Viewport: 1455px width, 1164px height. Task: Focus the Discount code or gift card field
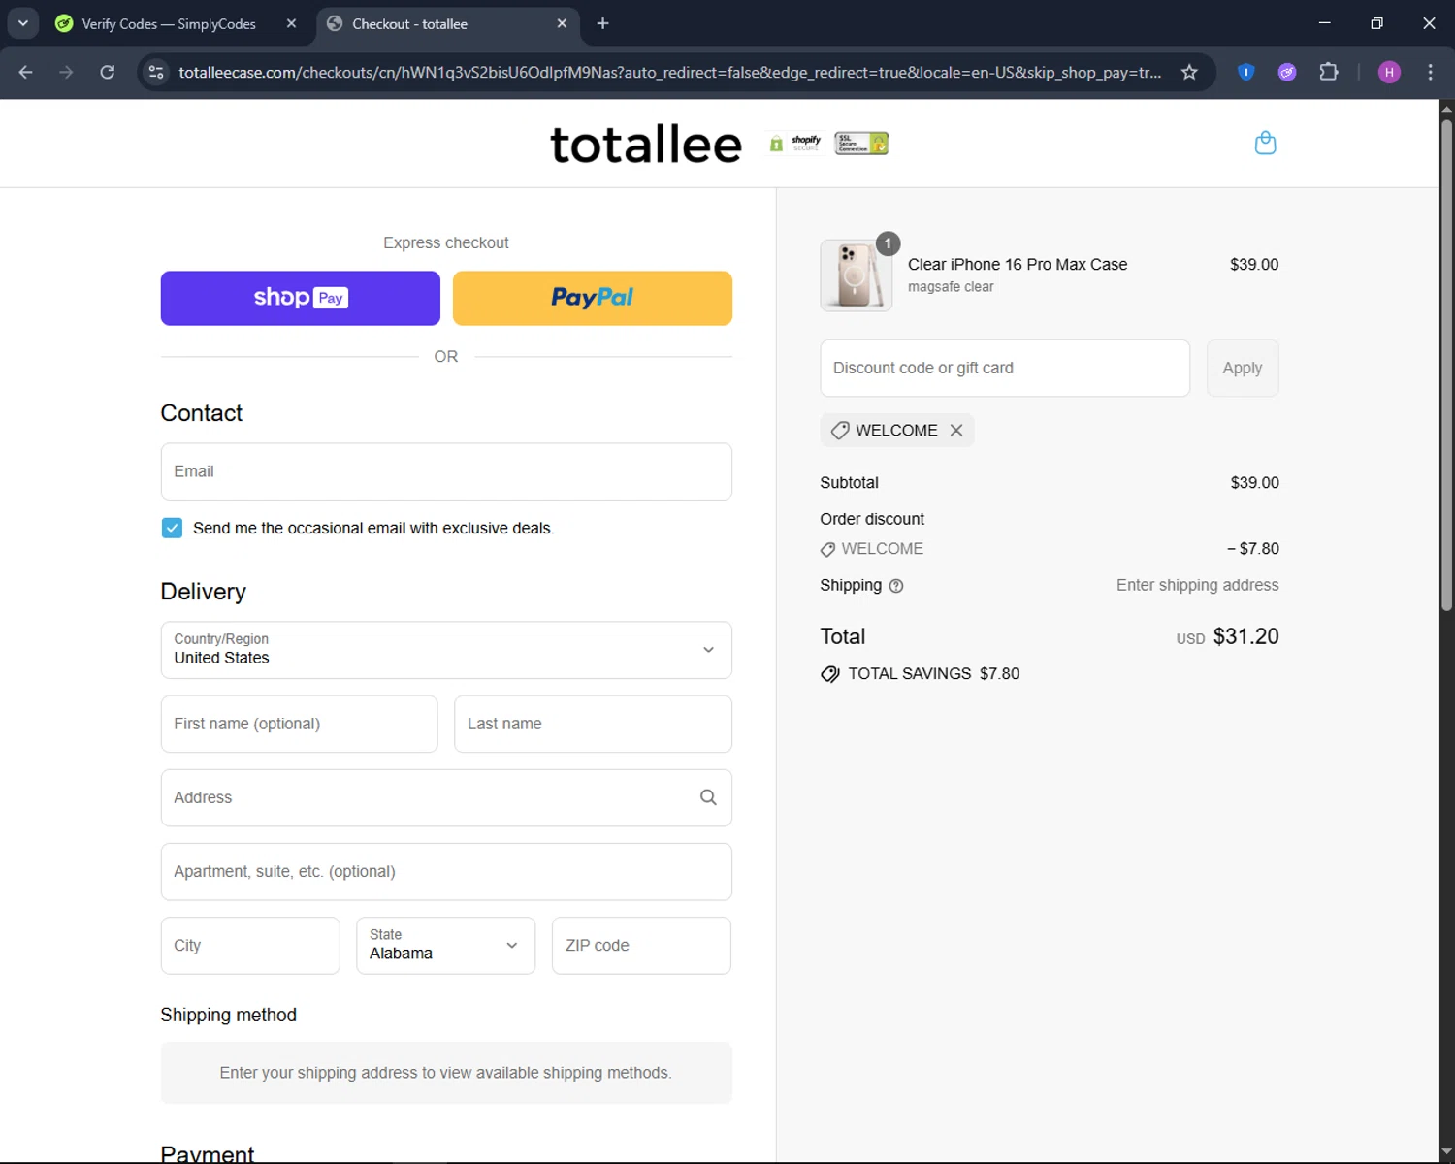click(1005, 368)
